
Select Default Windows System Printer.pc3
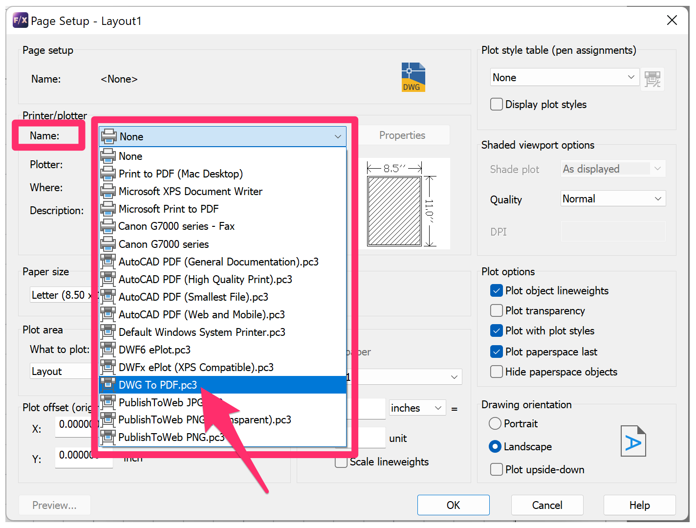tap(223, 332)
